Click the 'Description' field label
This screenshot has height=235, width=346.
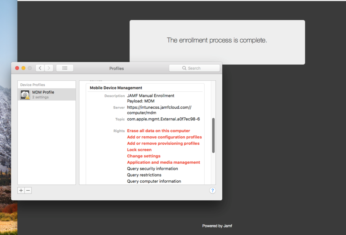pyautogui.click(x=115, y=96)
